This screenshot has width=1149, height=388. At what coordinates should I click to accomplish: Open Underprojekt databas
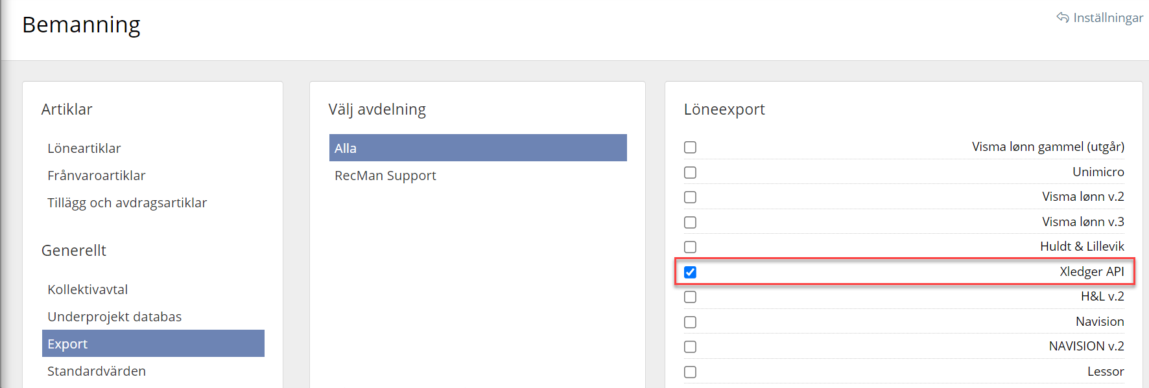(x=115, y=317)
